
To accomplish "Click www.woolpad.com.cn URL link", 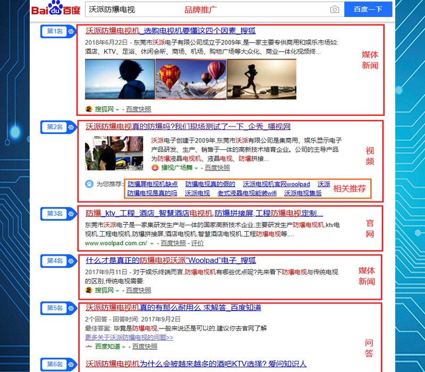I will tap(116, 243).
